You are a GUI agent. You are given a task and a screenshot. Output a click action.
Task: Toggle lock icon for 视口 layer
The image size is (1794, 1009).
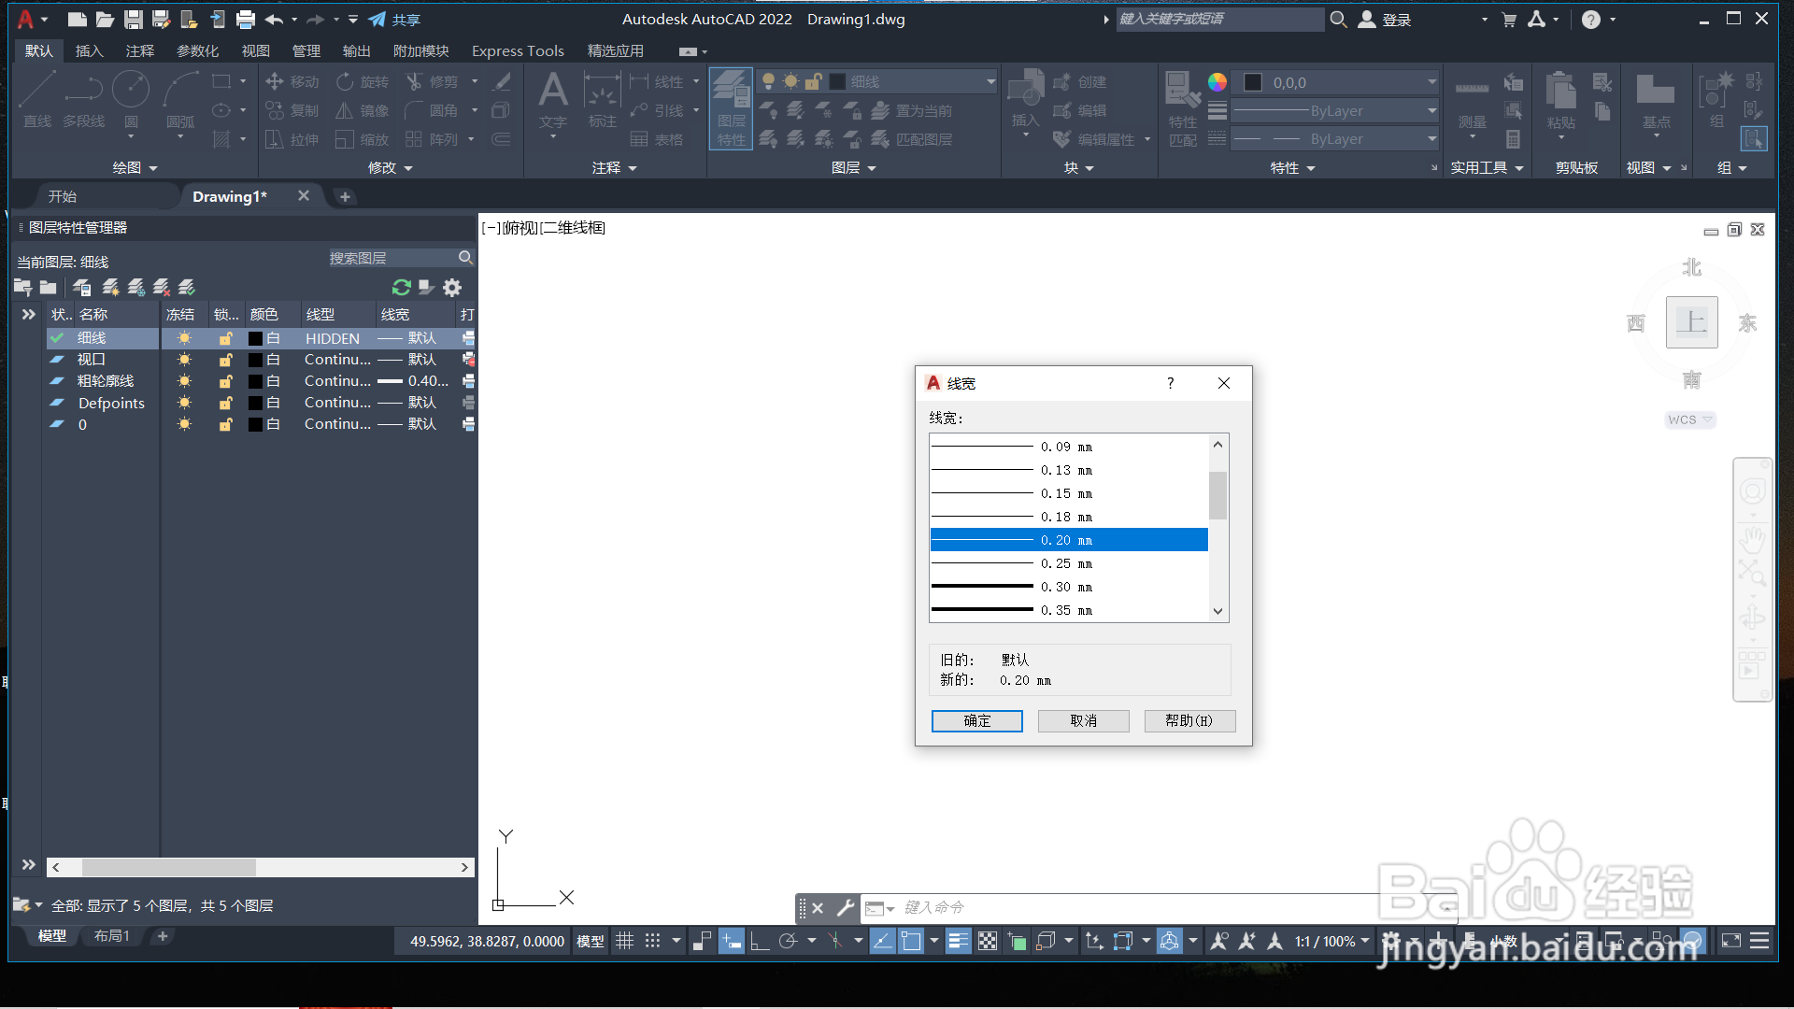[225, 360]
